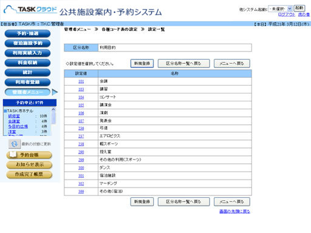Viewport: 311px width, 233px height.
Task: Click the 洋室 link in reservation list
Action: [12, 132]
